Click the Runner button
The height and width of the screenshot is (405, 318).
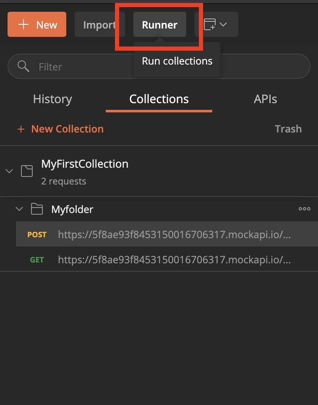click(x=159, y=25)
